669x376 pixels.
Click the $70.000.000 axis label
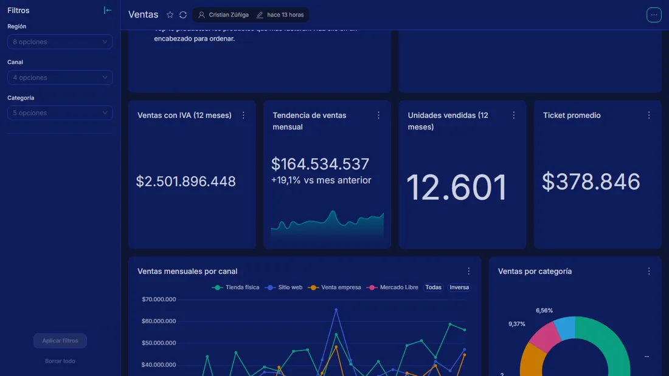click(159, 299)
